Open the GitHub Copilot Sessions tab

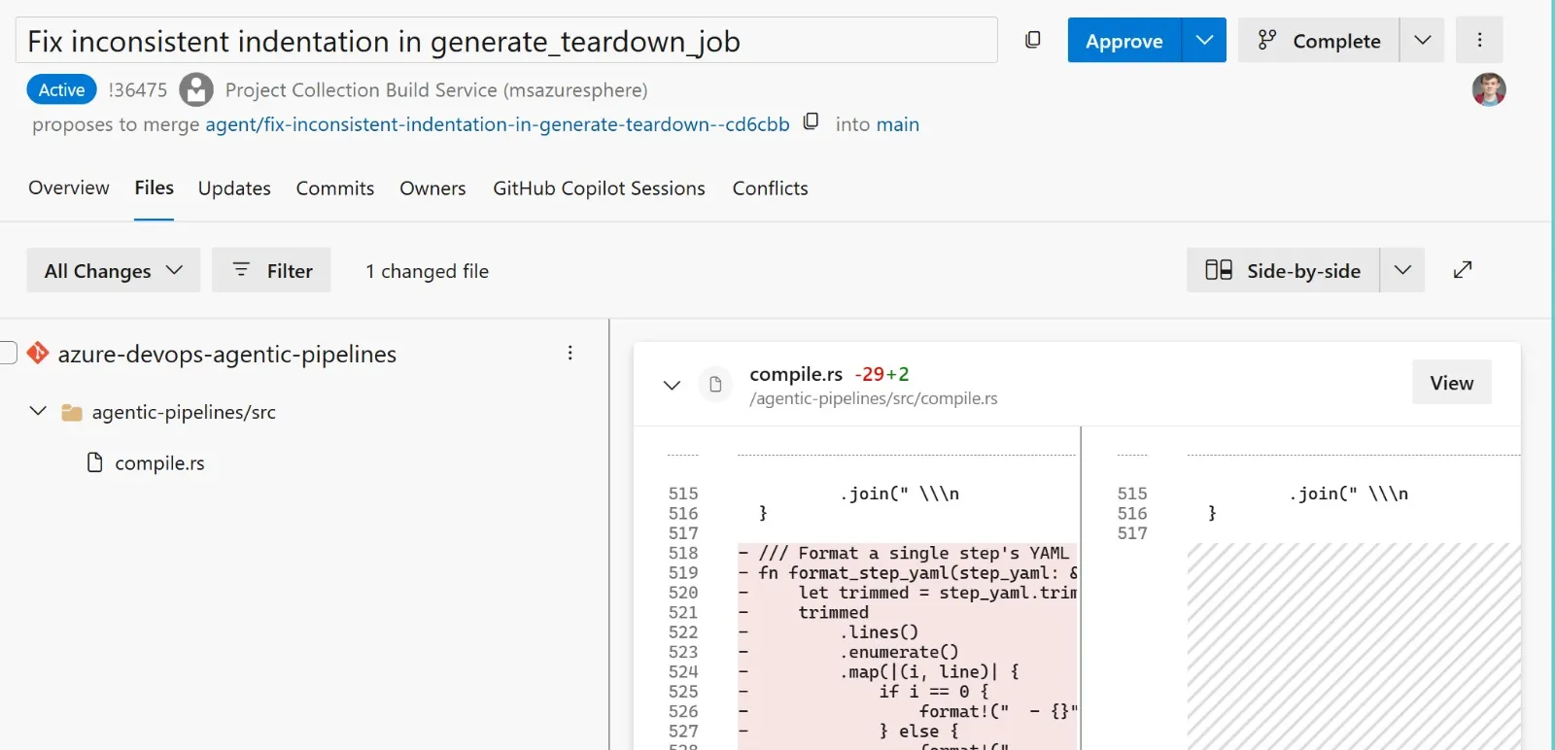tap(599, 188)
